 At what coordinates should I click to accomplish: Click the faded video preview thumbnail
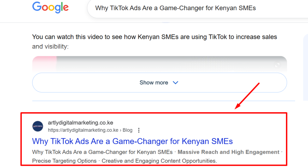159,64
